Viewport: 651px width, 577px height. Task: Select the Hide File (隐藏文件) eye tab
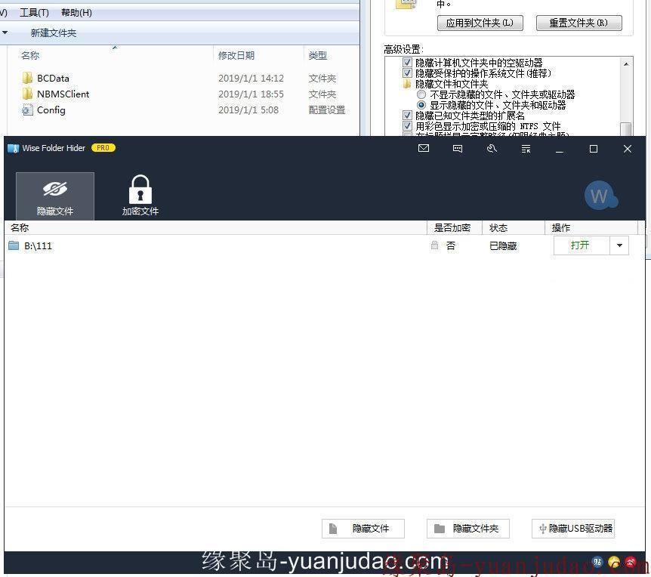click(x=55, y=196)
